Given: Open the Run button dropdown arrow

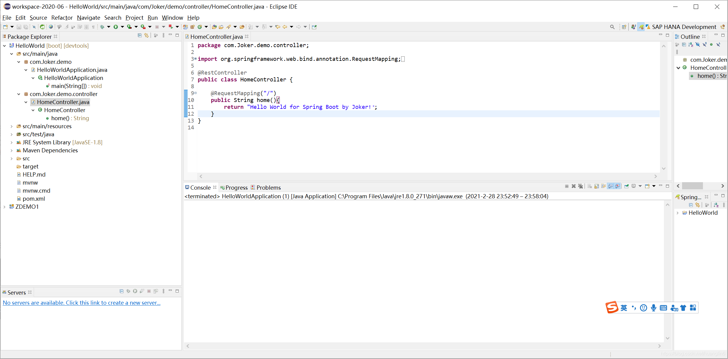Looking at the screenshot, I should tap(122, 27).
